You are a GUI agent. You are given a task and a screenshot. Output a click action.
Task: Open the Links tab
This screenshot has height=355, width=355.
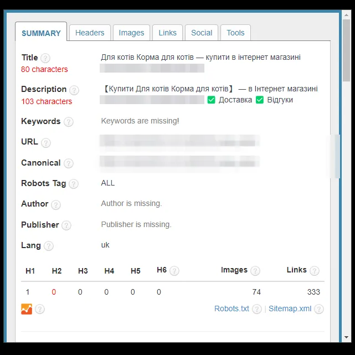168,33
